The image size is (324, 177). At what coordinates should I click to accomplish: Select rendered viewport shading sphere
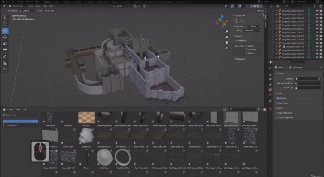click(x=261, y=6)
